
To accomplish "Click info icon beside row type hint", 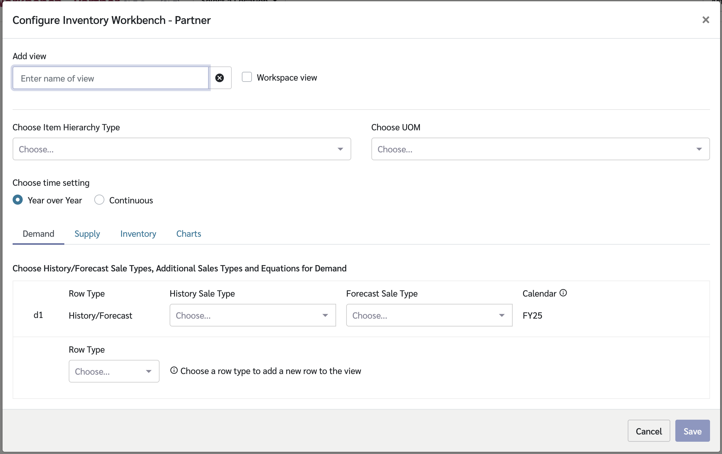I will (174, 371).
